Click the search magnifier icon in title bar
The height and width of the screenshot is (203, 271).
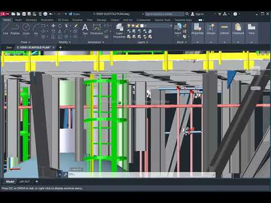[187, 14]
